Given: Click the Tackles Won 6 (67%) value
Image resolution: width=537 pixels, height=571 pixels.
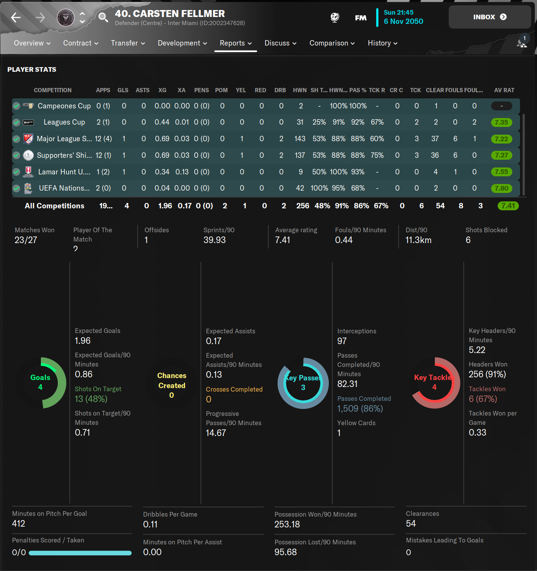Looking at the screenshot, I should (x=483, y=399).
